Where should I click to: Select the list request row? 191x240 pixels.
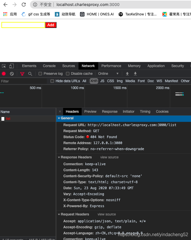(28, 119)
